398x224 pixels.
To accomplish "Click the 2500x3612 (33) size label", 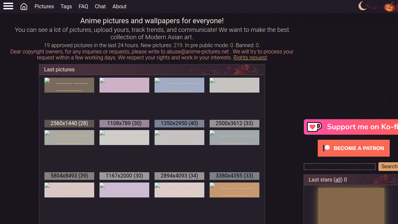I will 234,123.
